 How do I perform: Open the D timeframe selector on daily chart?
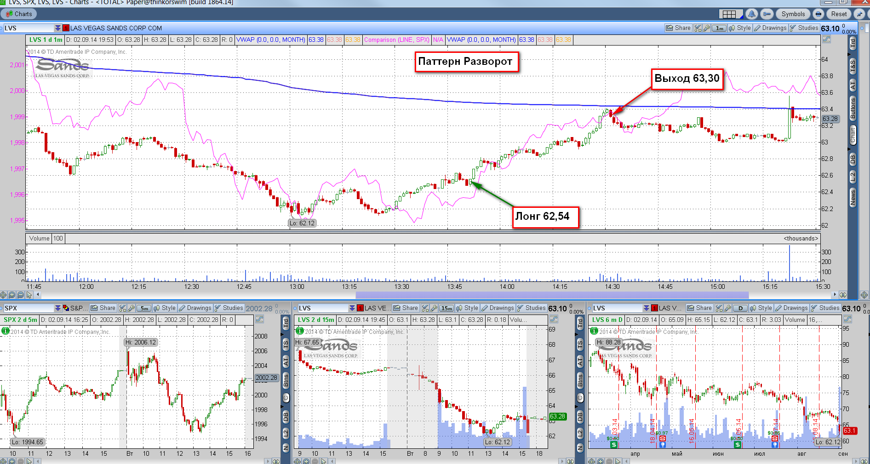coord(740,308)
